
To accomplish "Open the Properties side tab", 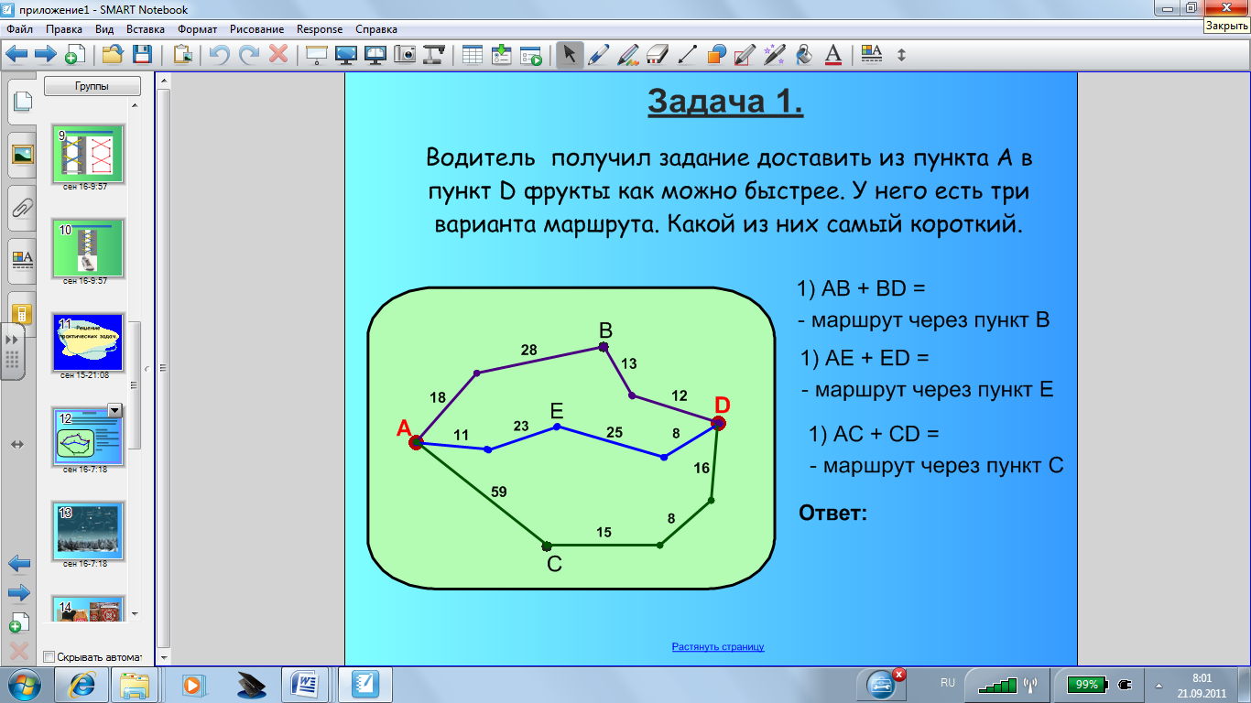I will (23, 262).
